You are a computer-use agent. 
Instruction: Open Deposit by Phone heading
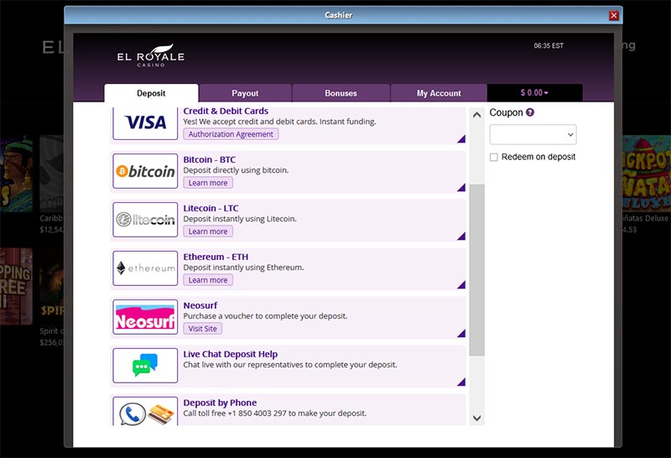[220, 403]
